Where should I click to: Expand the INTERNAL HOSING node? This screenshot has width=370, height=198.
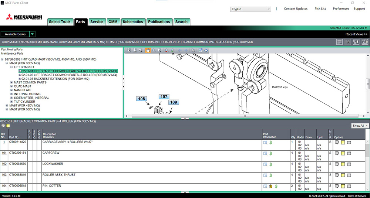point(11,94)
